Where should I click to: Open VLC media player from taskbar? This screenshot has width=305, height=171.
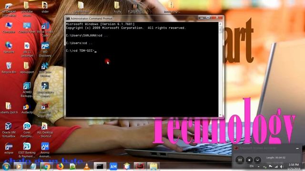87,166
